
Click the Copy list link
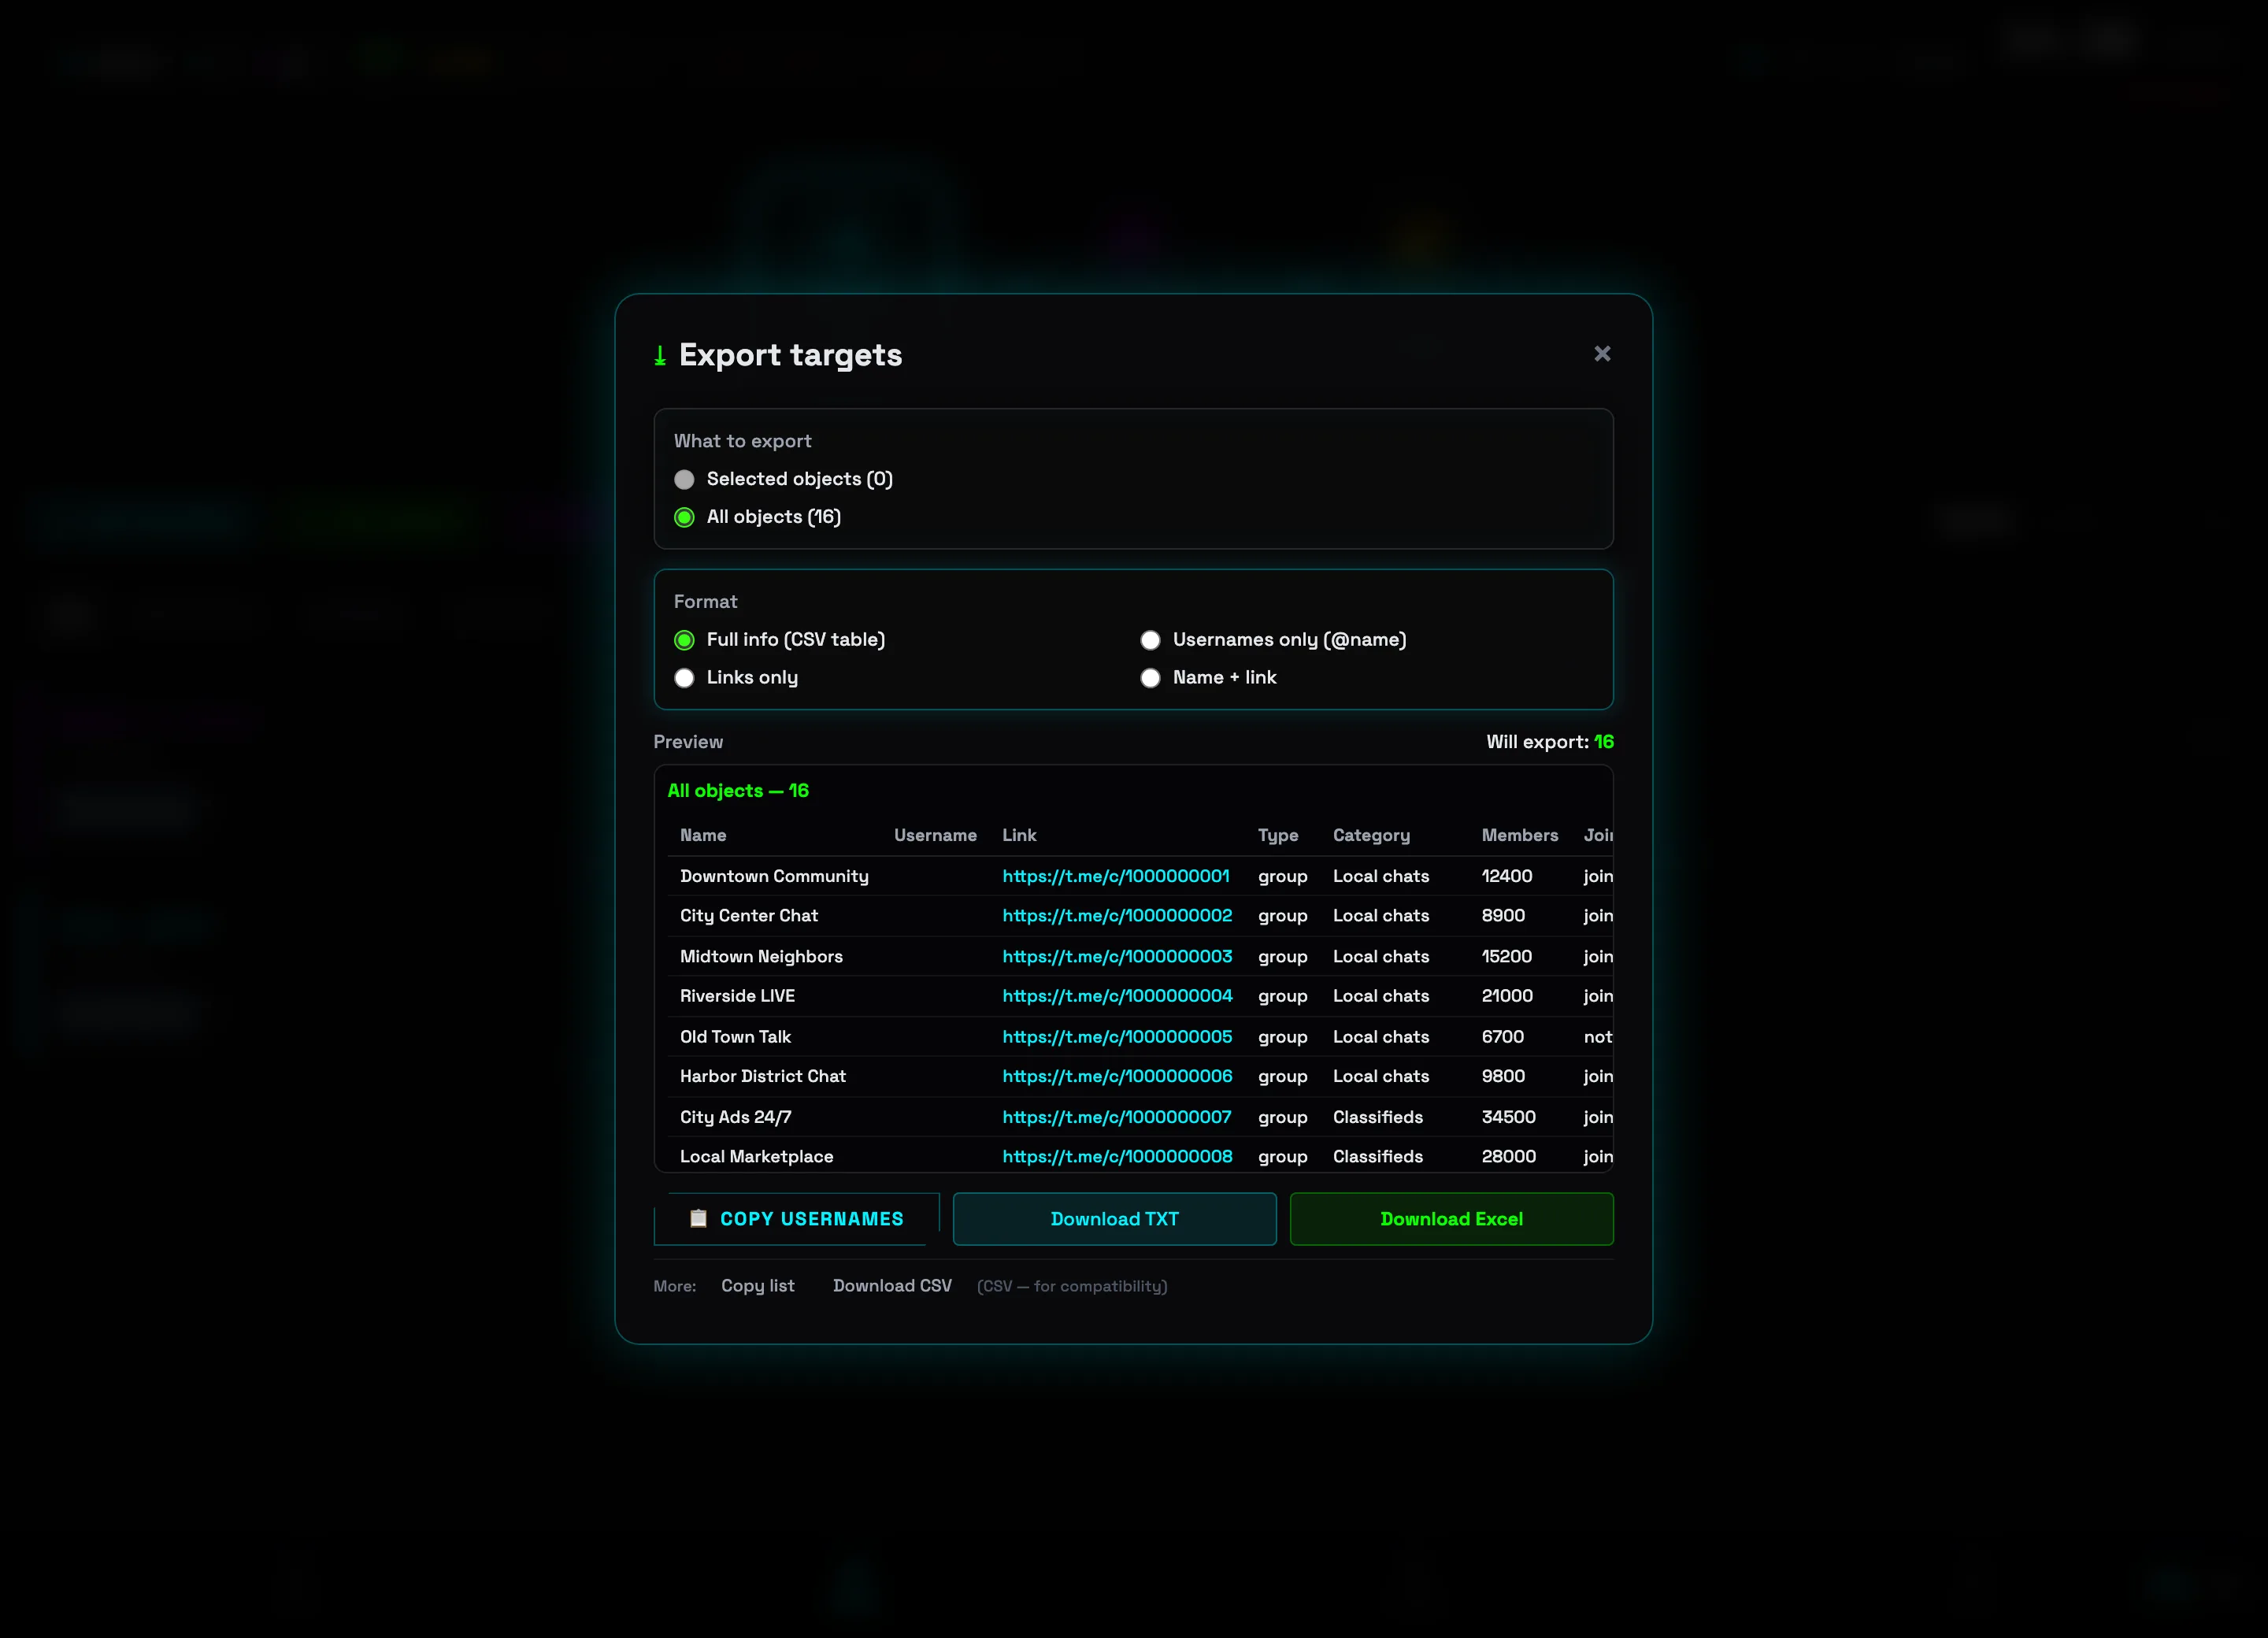point(757,1286)
